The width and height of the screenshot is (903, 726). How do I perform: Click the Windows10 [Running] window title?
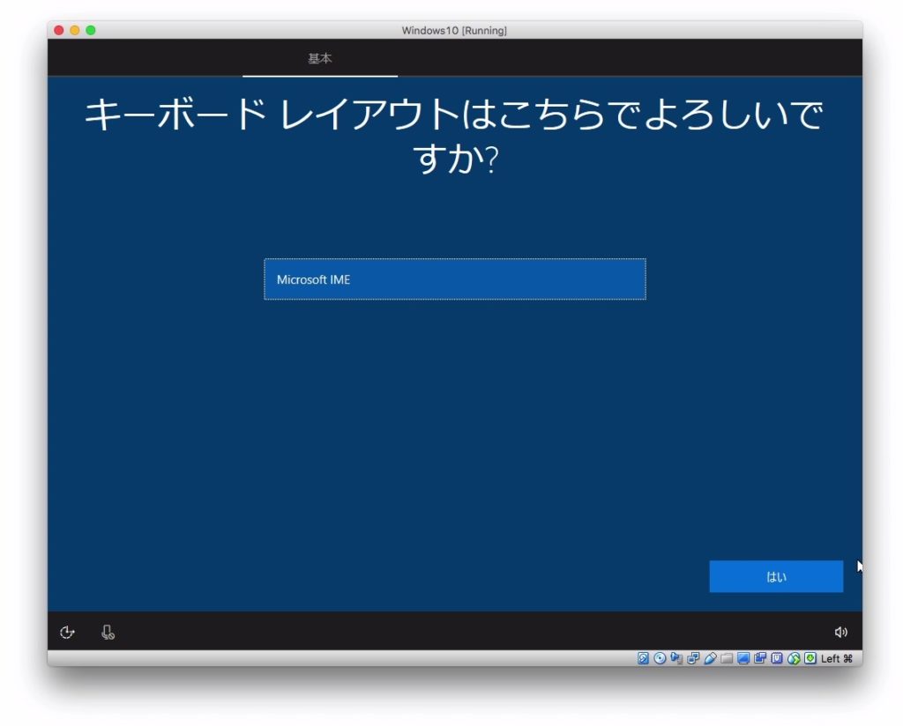point(454,31)
